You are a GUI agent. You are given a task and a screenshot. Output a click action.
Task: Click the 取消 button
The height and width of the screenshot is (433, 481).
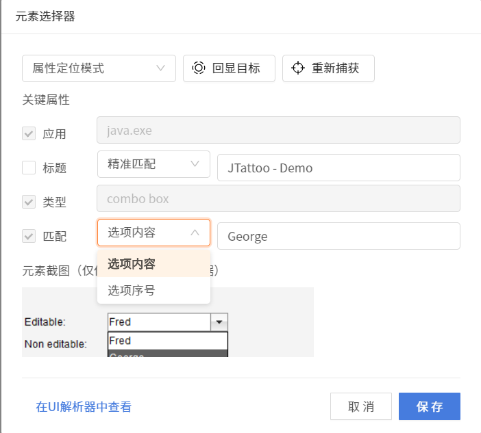360,406
